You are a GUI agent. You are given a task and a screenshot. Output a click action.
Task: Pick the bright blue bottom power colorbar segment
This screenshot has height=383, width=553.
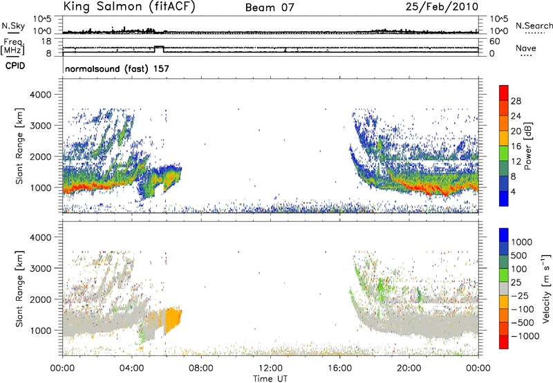[504, 199]
